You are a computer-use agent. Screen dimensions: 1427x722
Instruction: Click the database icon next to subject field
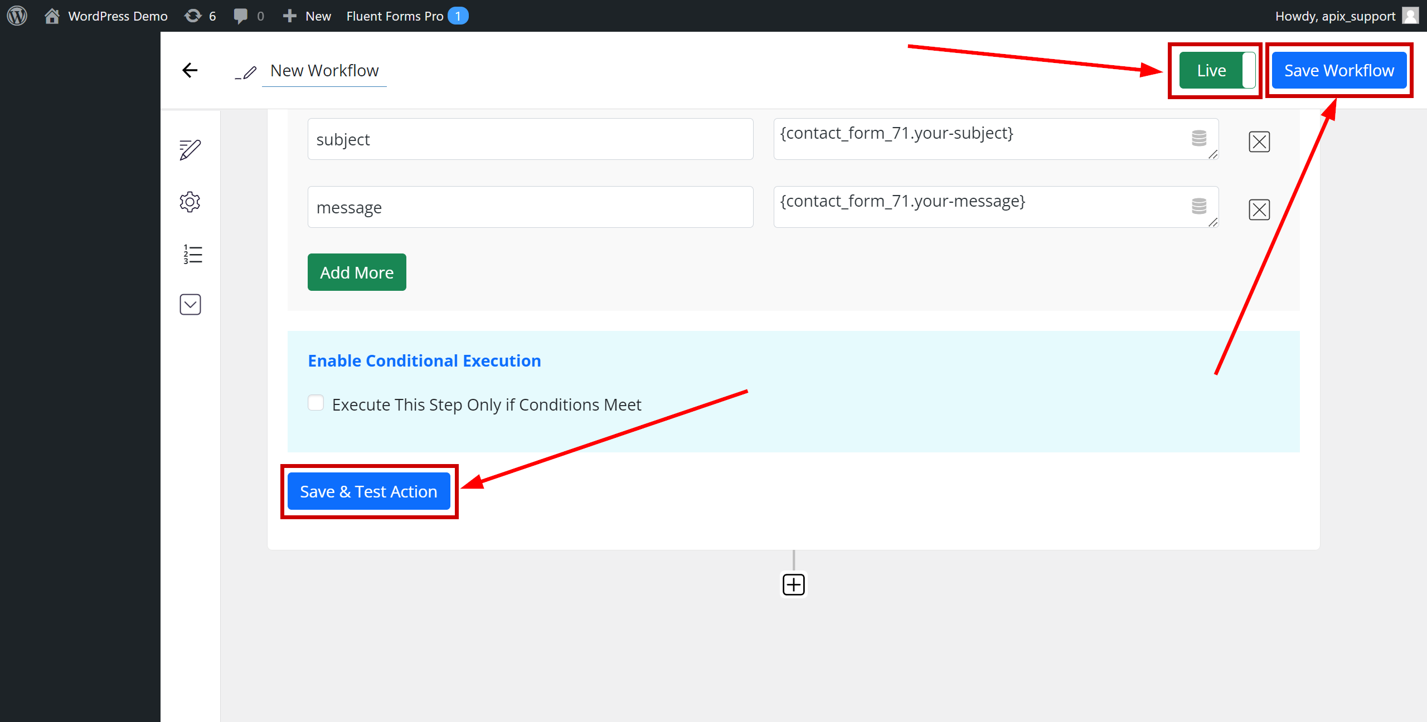[x=1200, y=139]
